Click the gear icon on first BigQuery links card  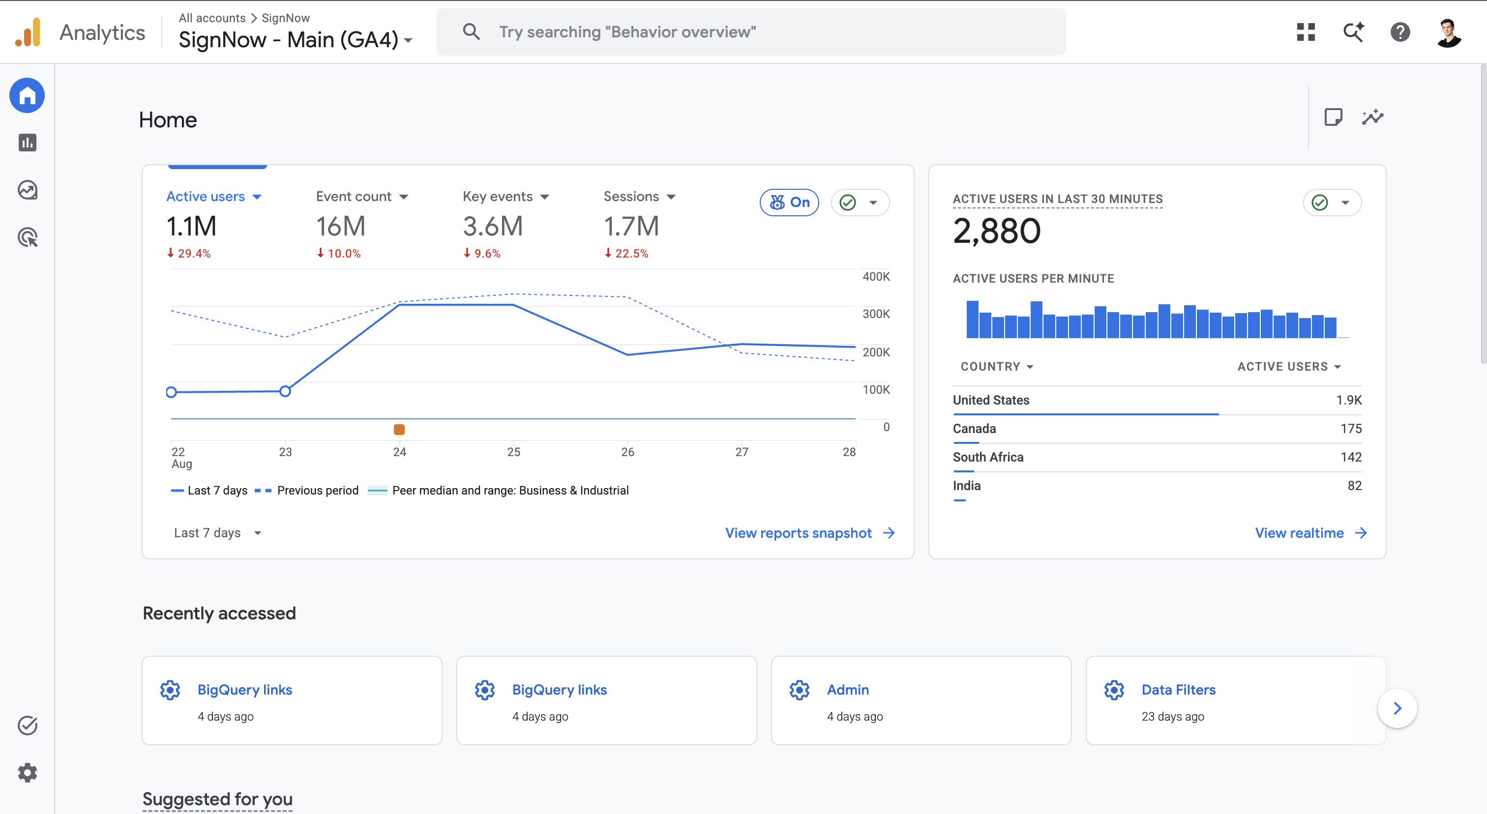pos(170,690)
